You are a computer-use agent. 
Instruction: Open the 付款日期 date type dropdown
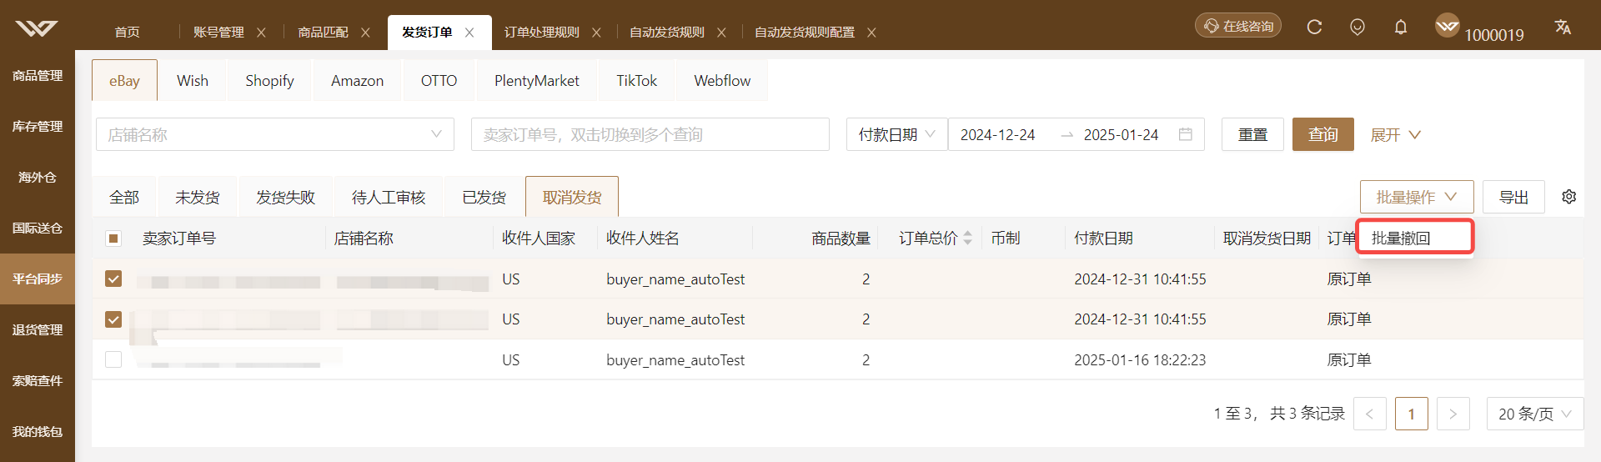897,134
